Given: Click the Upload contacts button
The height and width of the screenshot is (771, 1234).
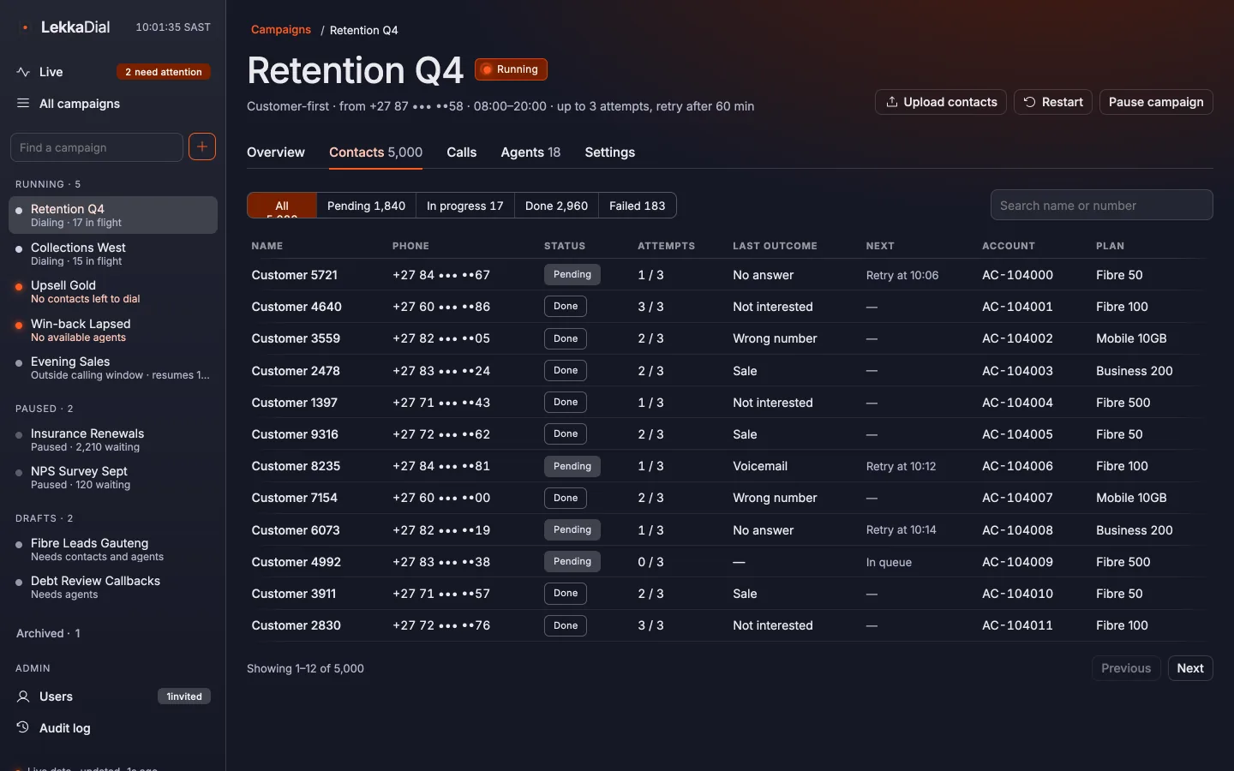Looking at the screenshot, I should click(x=941, y=102).
